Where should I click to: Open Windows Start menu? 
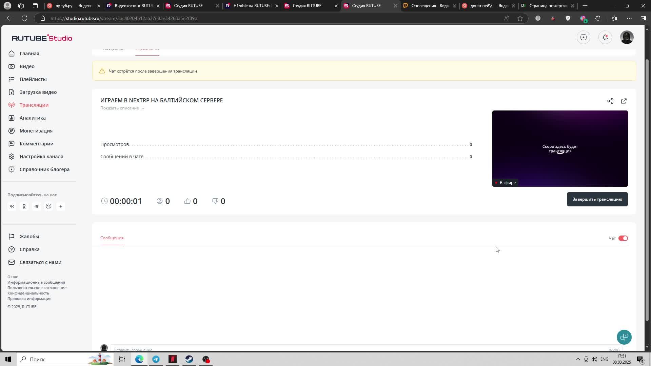coord(8,359)
